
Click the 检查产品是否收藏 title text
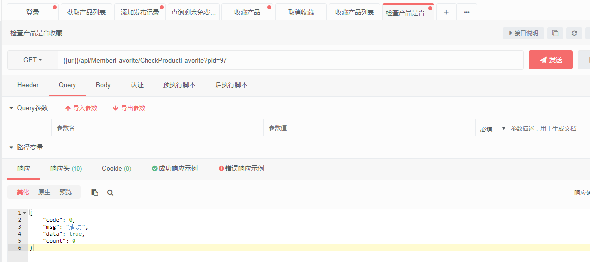click(x=36, y=33)
